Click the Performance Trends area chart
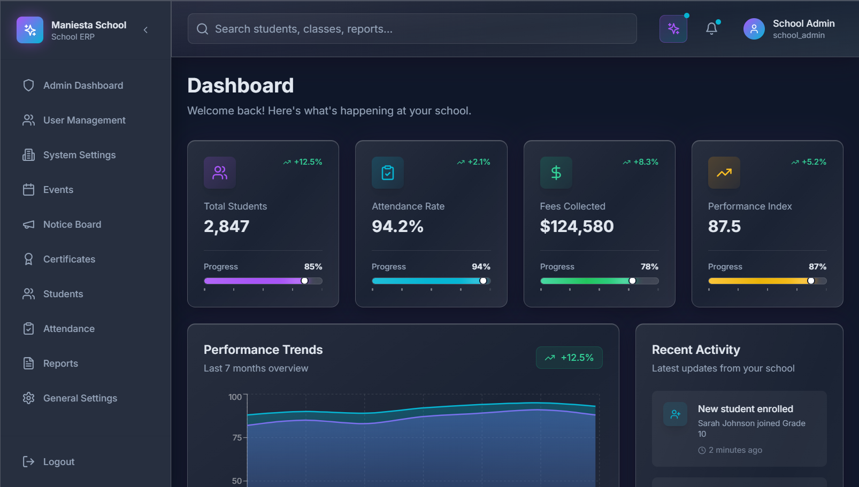 [x=421, y=441]
